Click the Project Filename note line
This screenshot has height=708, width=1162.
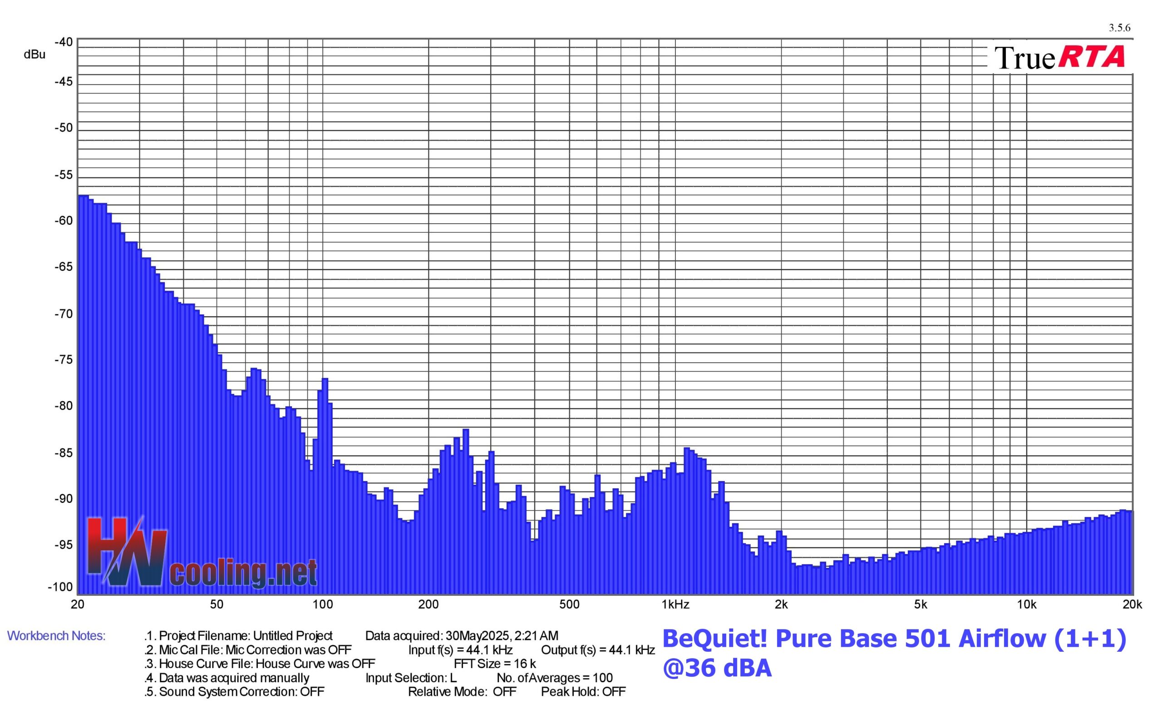(239, 636)
